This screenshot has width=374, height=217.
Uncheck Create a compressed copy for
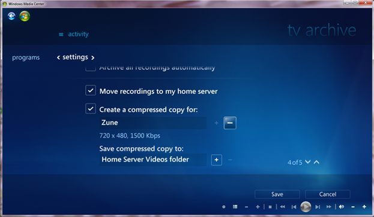91,109
